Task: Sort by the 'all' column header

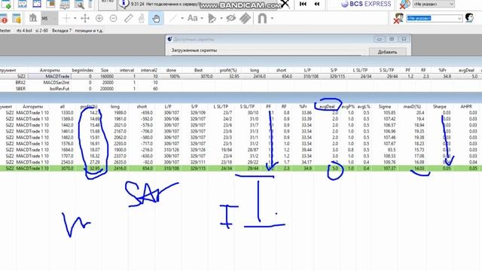Action: (x=63, y=107)
